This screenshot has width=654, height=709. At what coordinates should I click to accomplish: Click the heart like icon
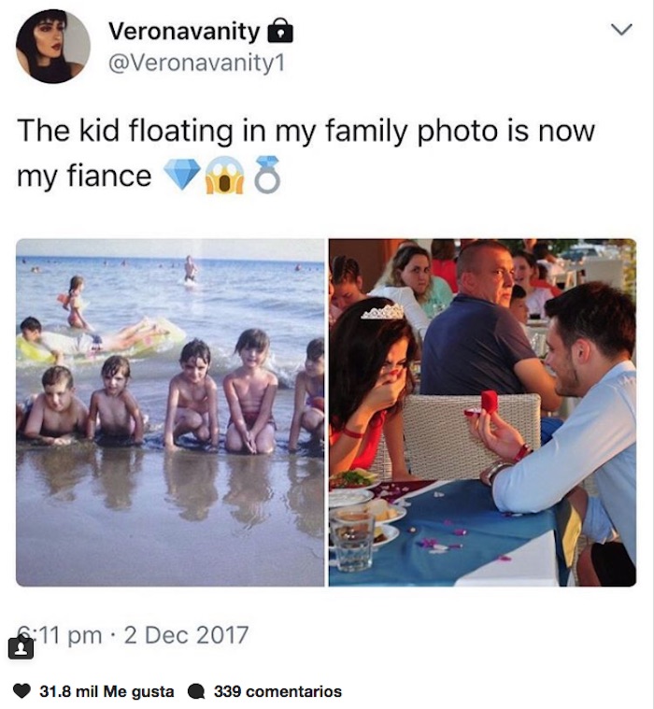(24, 691)
